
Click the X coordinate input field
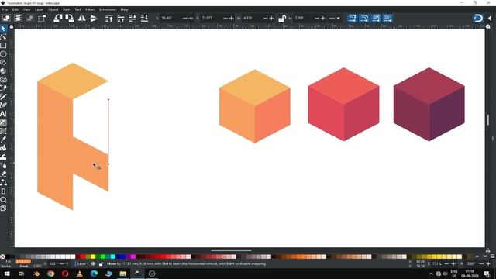click(x=170, y=19)
